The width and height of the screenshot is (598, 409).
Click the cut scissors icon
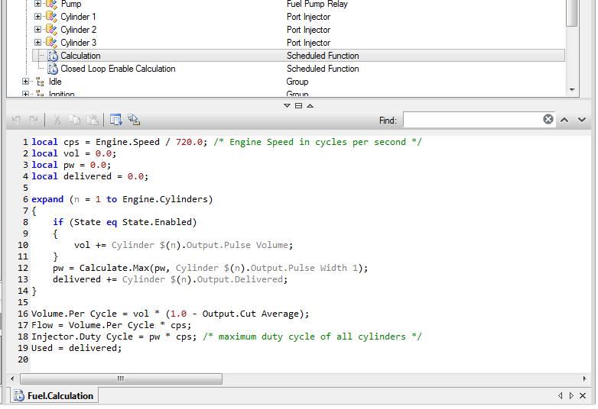point(57,120)
